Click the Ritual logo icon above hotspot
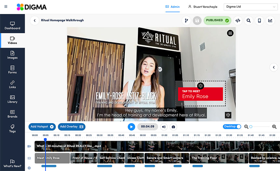280x171 pixels. (x=201, y=86)
